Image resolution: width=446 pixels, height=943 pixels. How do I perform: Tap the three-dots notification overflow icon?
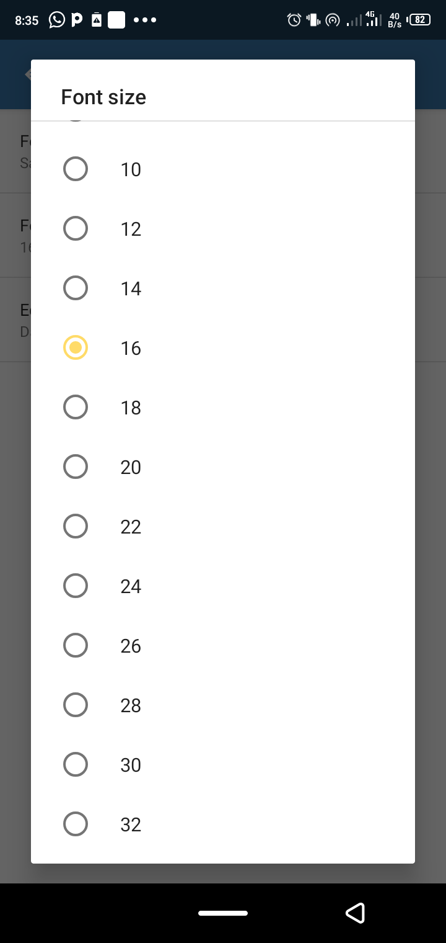pyautogui.click(x=145, y=20)
